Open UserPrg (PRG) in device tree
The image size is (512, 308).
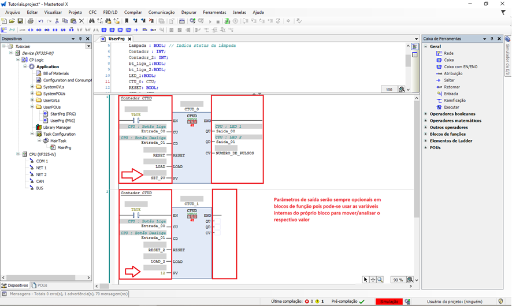point(62,120)
